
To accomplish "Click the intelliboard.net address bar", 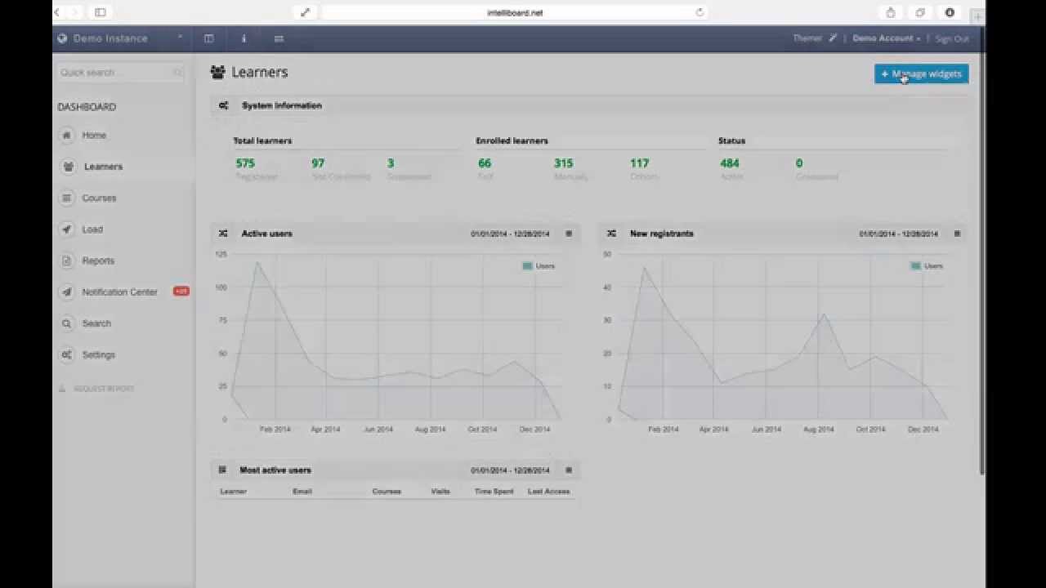I will click(x=515, y=12).
